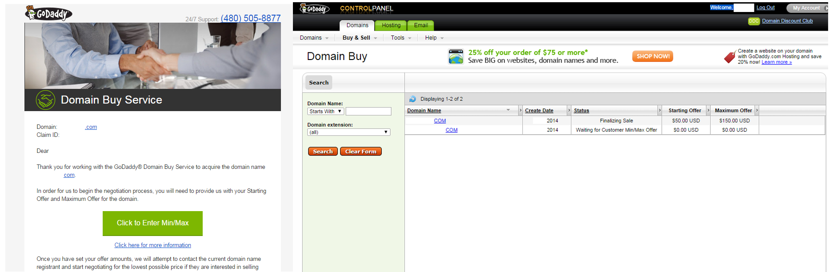Click the Welcome, text in header
The height and width of the screenshot is (272, 829).
coord(721,8)
